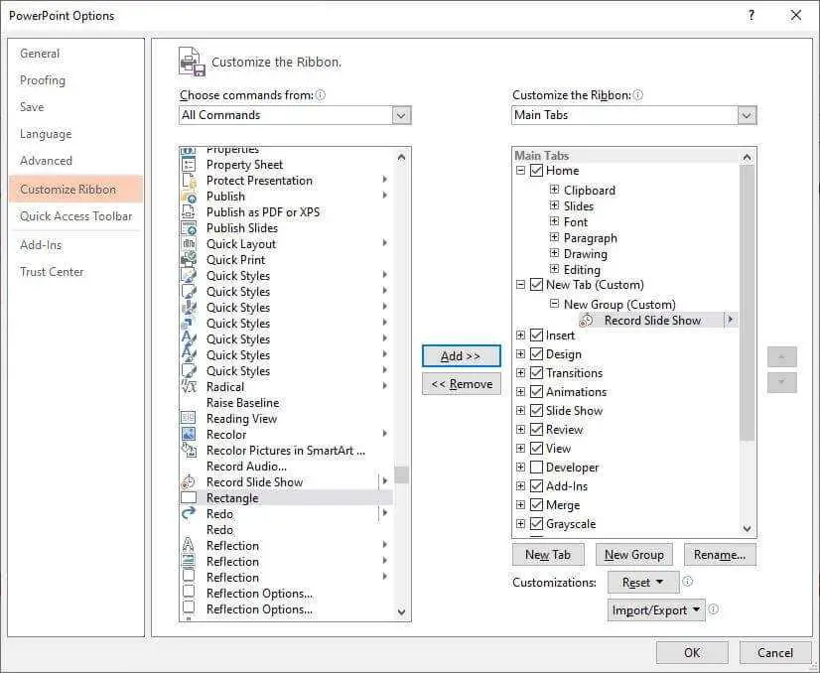The width and height of the screenshot is (820, 673).
Task: Click the Cancel button
Action: 775,652
